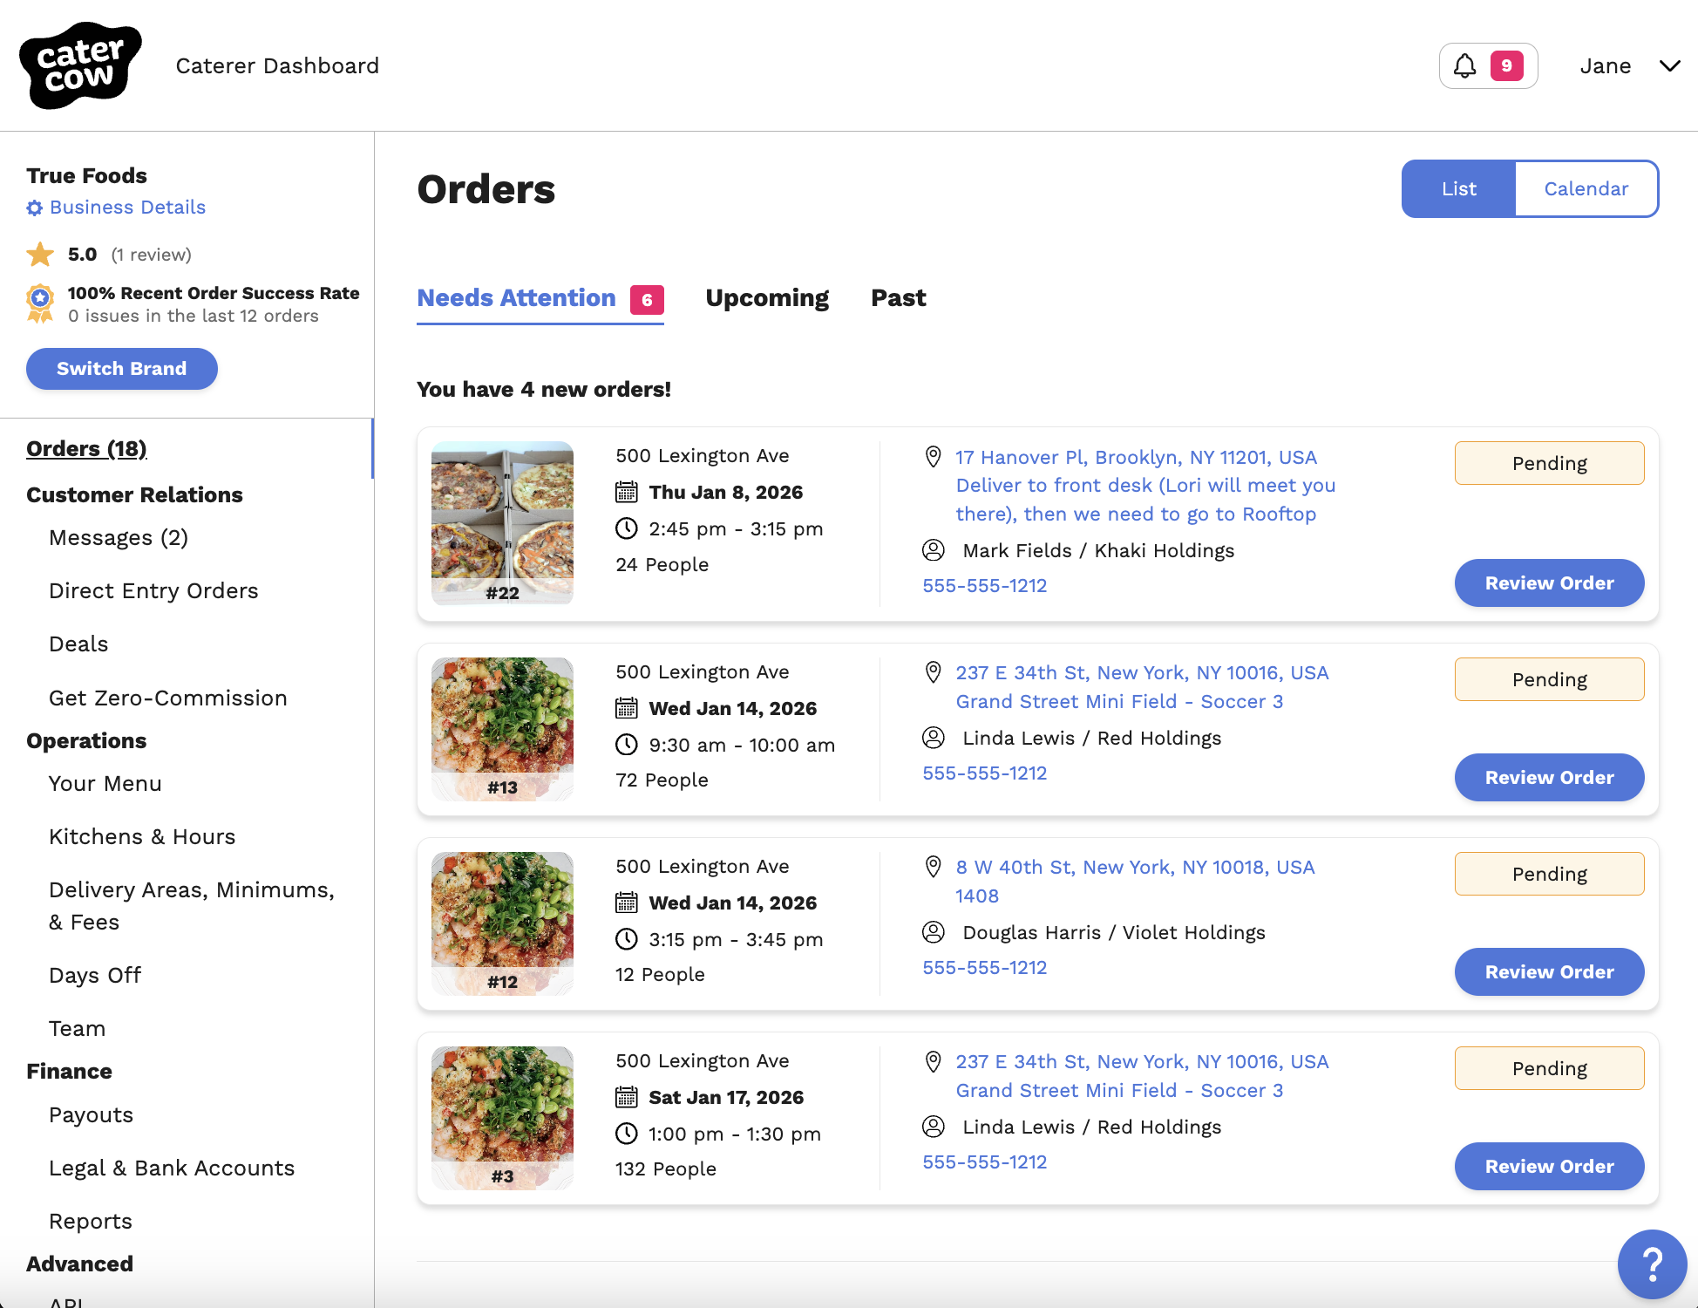
Task: Open the 17 Hanover Pl address link
Action: [x=1136, y=457]
